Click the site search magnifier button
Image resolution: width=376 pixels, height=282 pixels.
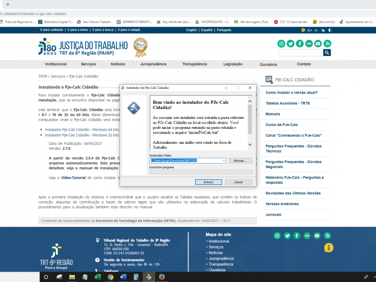point(327,53)
